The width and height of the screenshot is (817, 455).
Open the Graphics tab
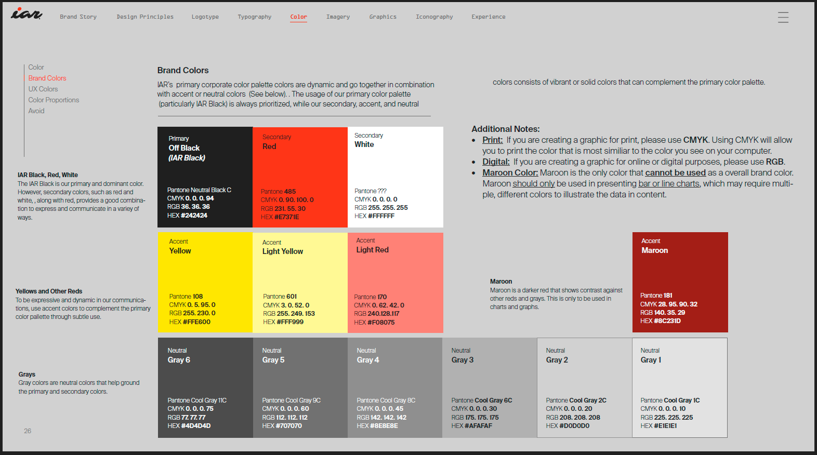coord(383,17)
